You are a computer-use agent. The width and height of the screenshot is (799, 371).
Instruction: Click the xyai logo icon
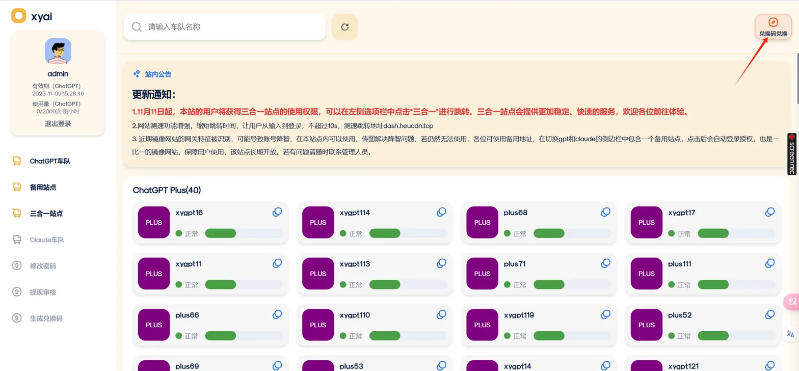pyautogui.click(x=19, y=16)
